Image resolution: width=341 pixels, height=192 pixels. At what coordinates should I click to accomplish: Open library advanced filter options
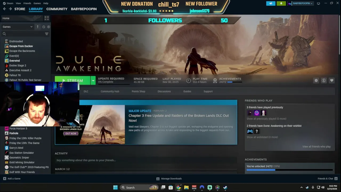click(x=47, y=34)
